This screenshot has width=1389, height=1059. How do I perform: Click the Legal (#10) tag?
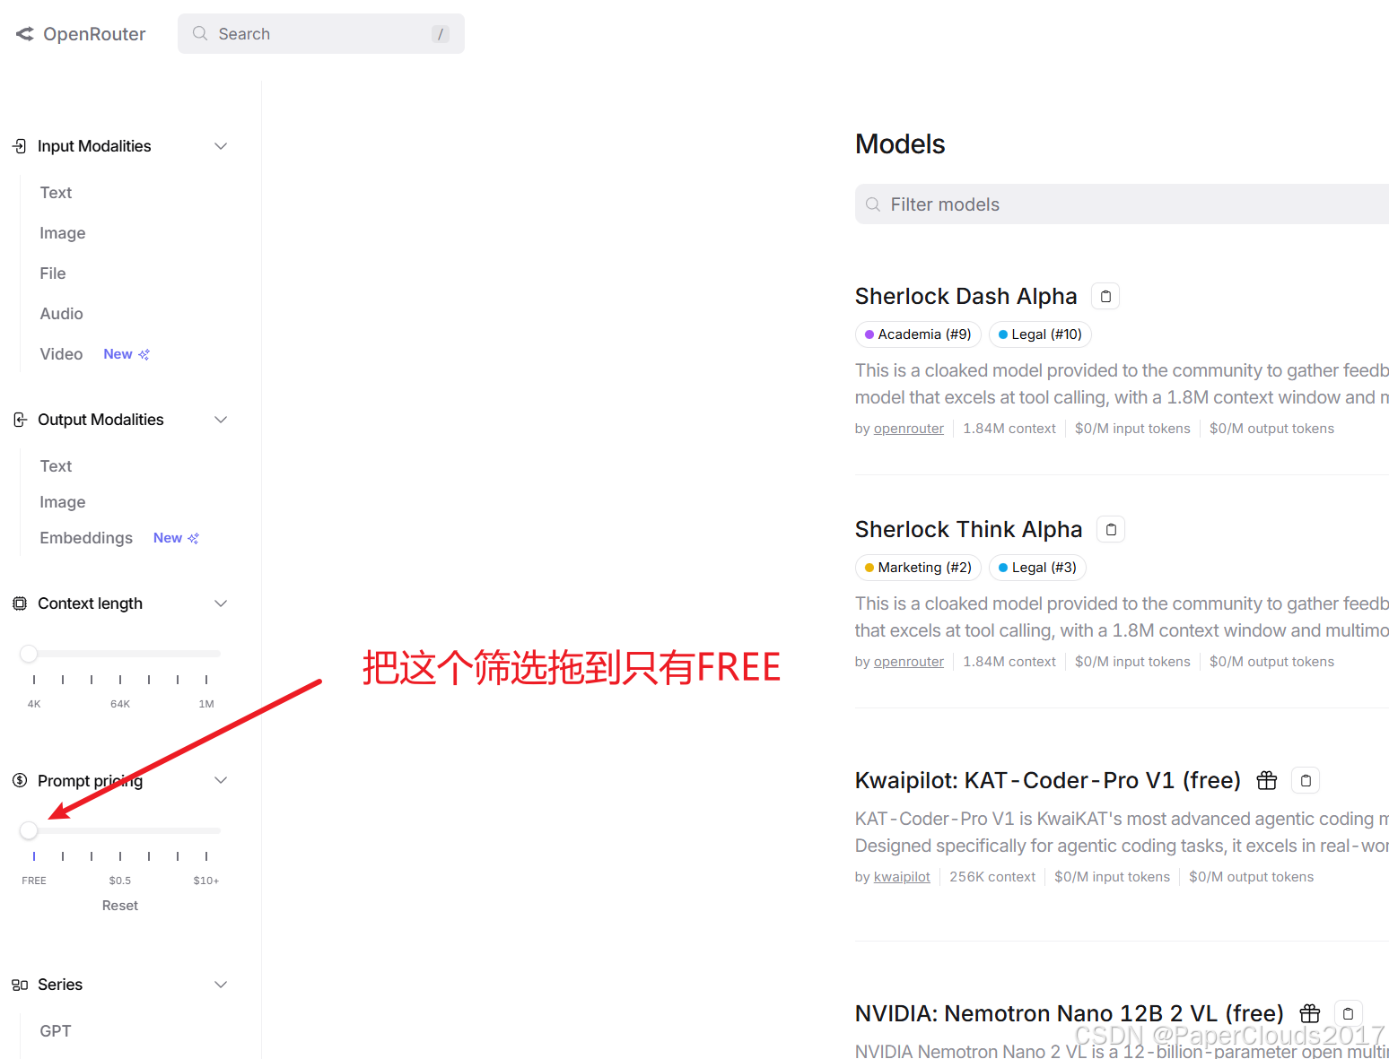pyautogui.click(x=1040, y=334)
